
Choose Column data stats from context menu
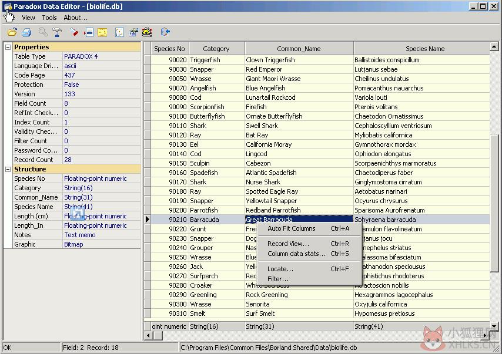(x=308, y=254)
